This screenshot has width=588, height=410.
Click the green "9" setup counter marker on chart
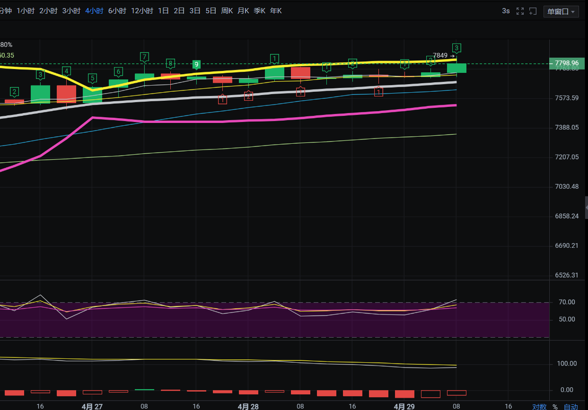pyautogui.click(x=196, y=65)
